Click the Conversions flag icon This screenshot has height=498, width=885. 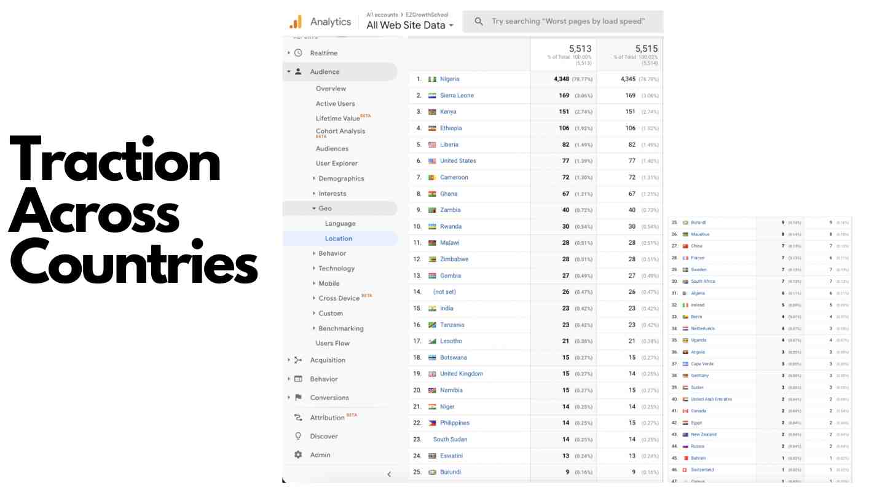pos(298,398)
